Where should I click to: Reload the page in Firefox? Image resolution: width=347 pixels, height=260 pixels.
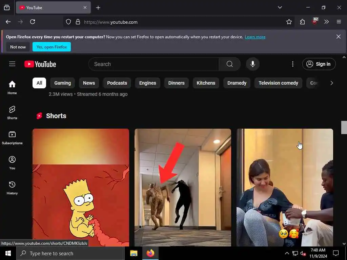coord(33,22)
